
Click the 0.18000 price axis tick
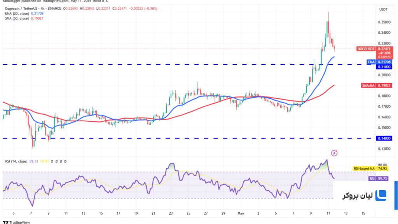[384, 96]
